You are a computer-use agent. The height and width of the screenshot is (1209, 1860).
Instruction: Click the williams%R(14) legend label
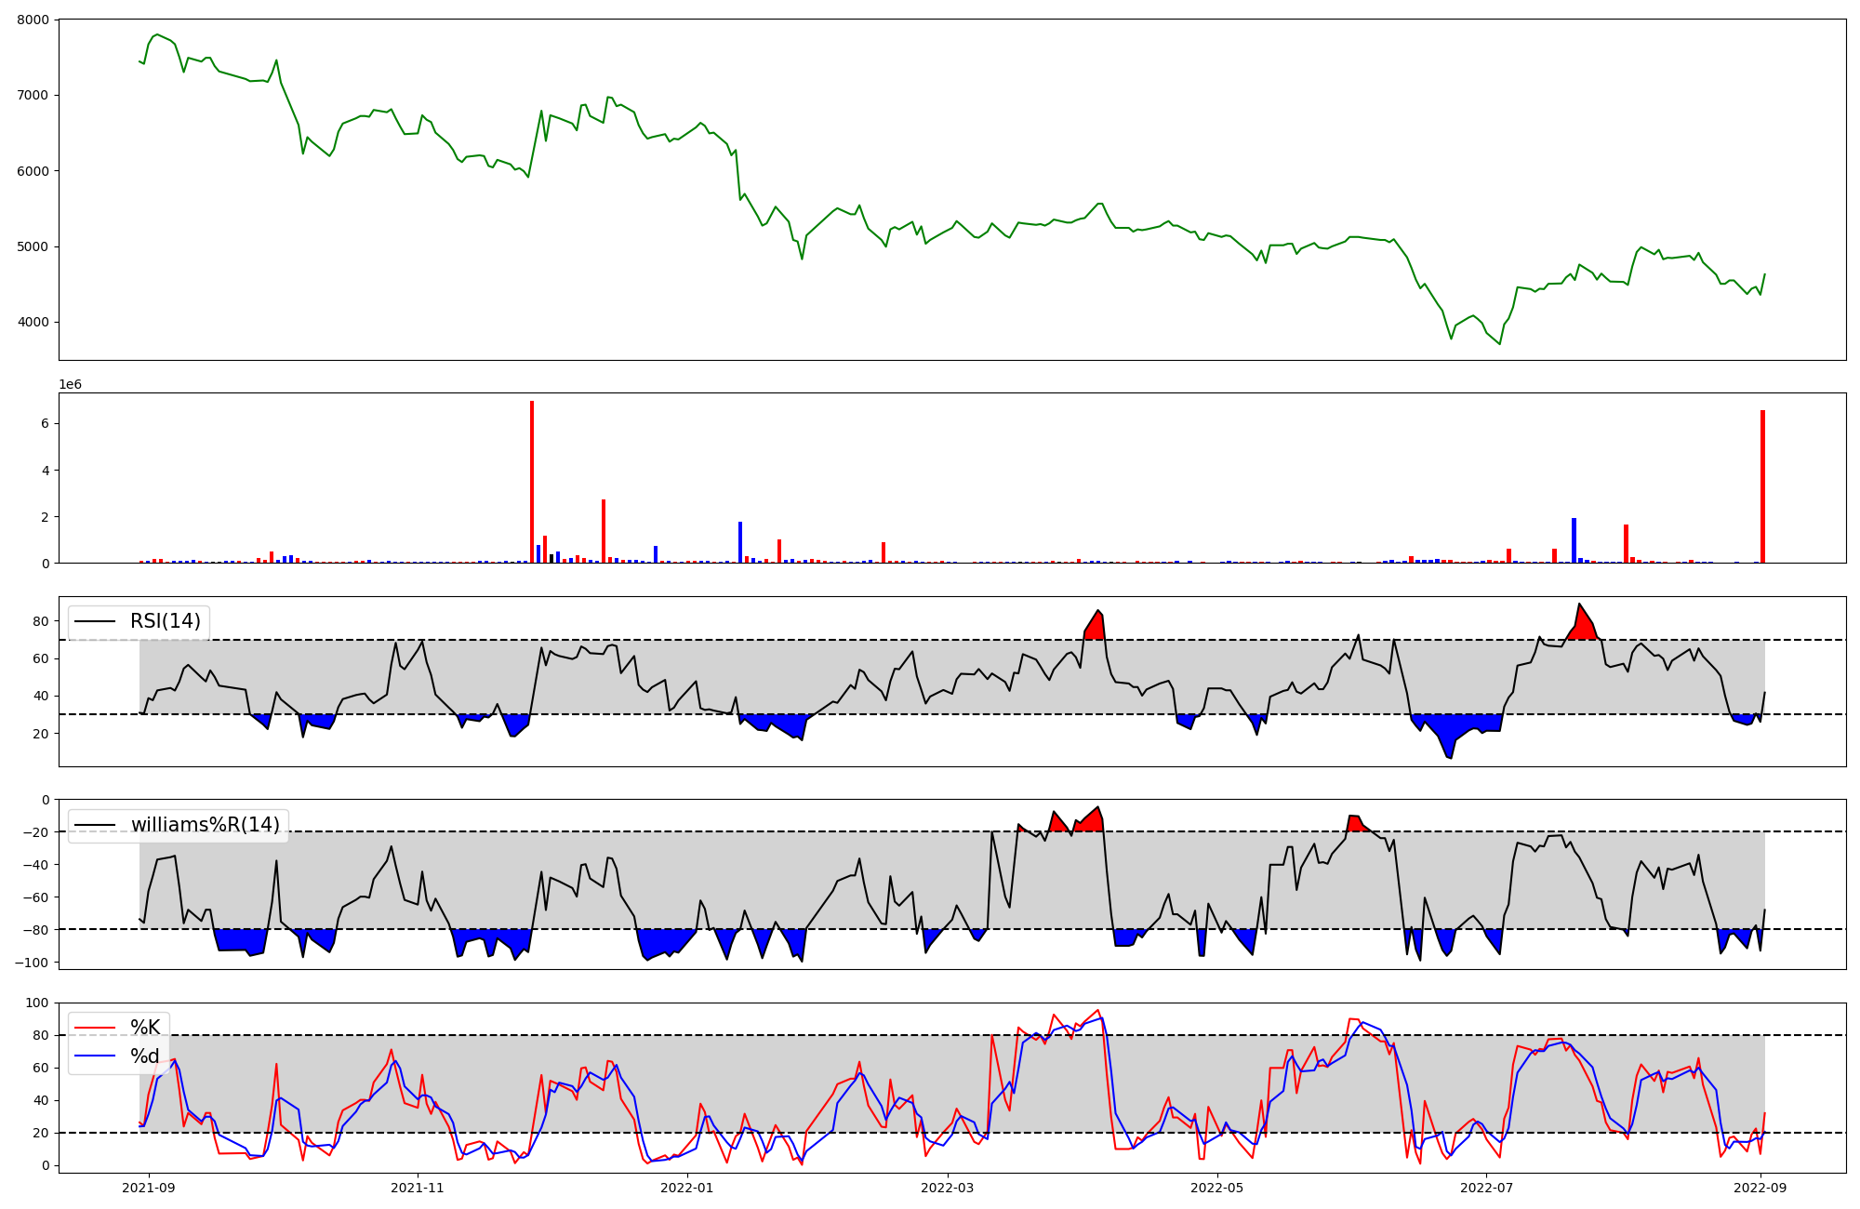205,825
